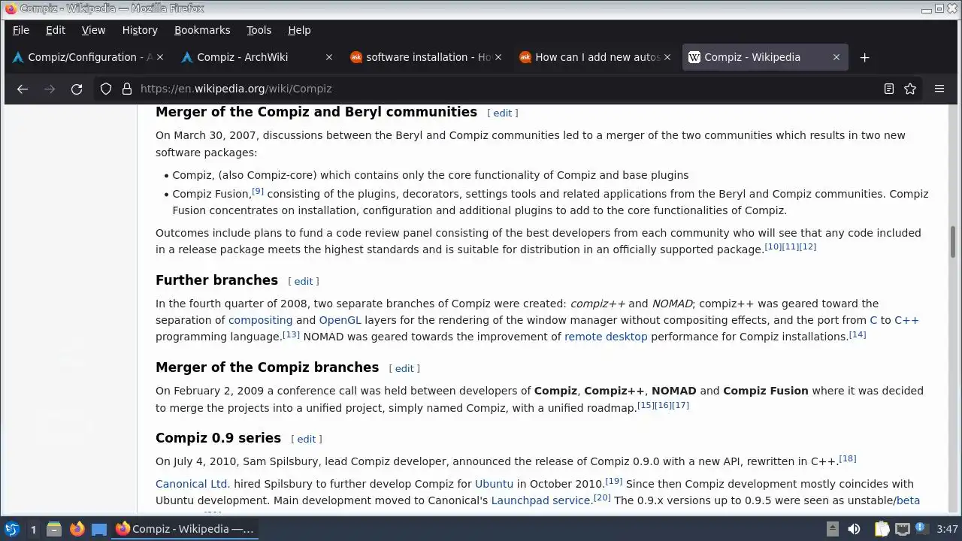Open a new tab with plus button
The image size is (962, 541).
click(864, 57)
